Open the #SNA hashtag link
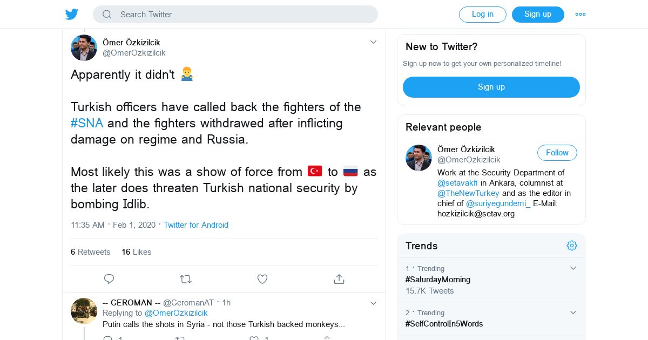The image size is (648, 340). coord(87,123)
